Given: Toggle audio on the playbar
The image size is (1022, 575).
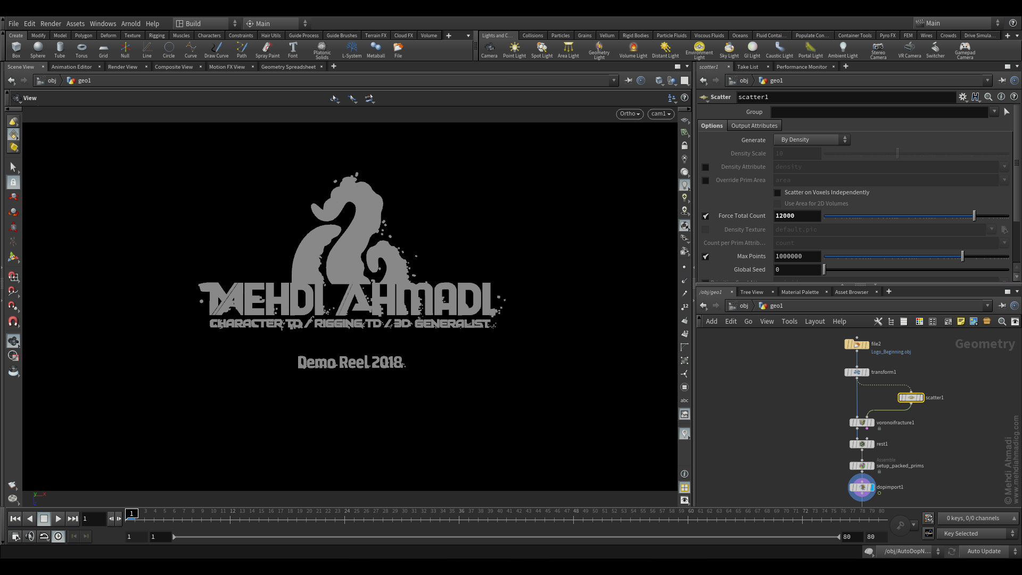Looking at the screenshot, I should [x=30, y=537].
